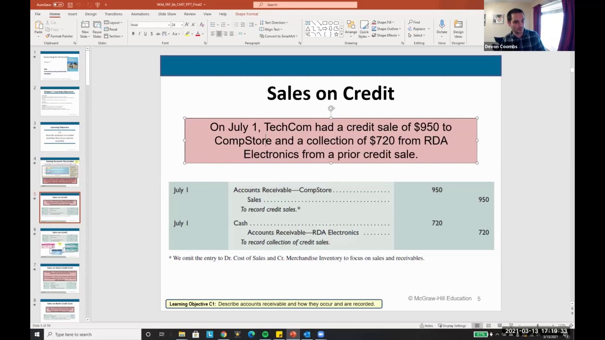Justify the text
Screen dimensions: 605x340
coord(231,34)
